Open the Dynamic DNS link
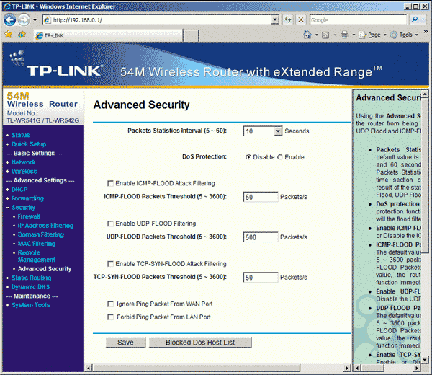Viewport: 432px width, 375px height. point(30,287)
